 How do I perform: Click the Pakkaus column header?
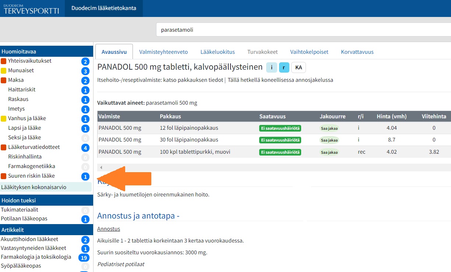coord(170,116)
